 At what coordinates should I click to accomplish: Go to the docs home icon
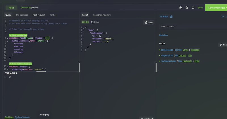coord(171,16)
